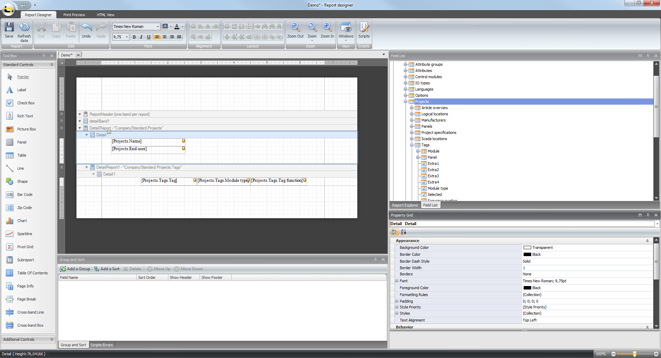Click the zoom slider handle in status bar
Viewport: 661px width, 358px height.
pyautogui.click(x=634, y=354)
